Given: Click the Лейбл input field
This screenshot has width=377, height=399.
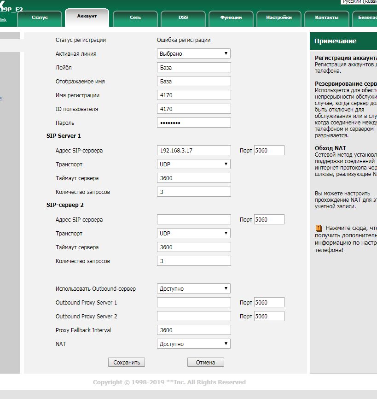Looking at the screenshot, I should coord(193,68).
